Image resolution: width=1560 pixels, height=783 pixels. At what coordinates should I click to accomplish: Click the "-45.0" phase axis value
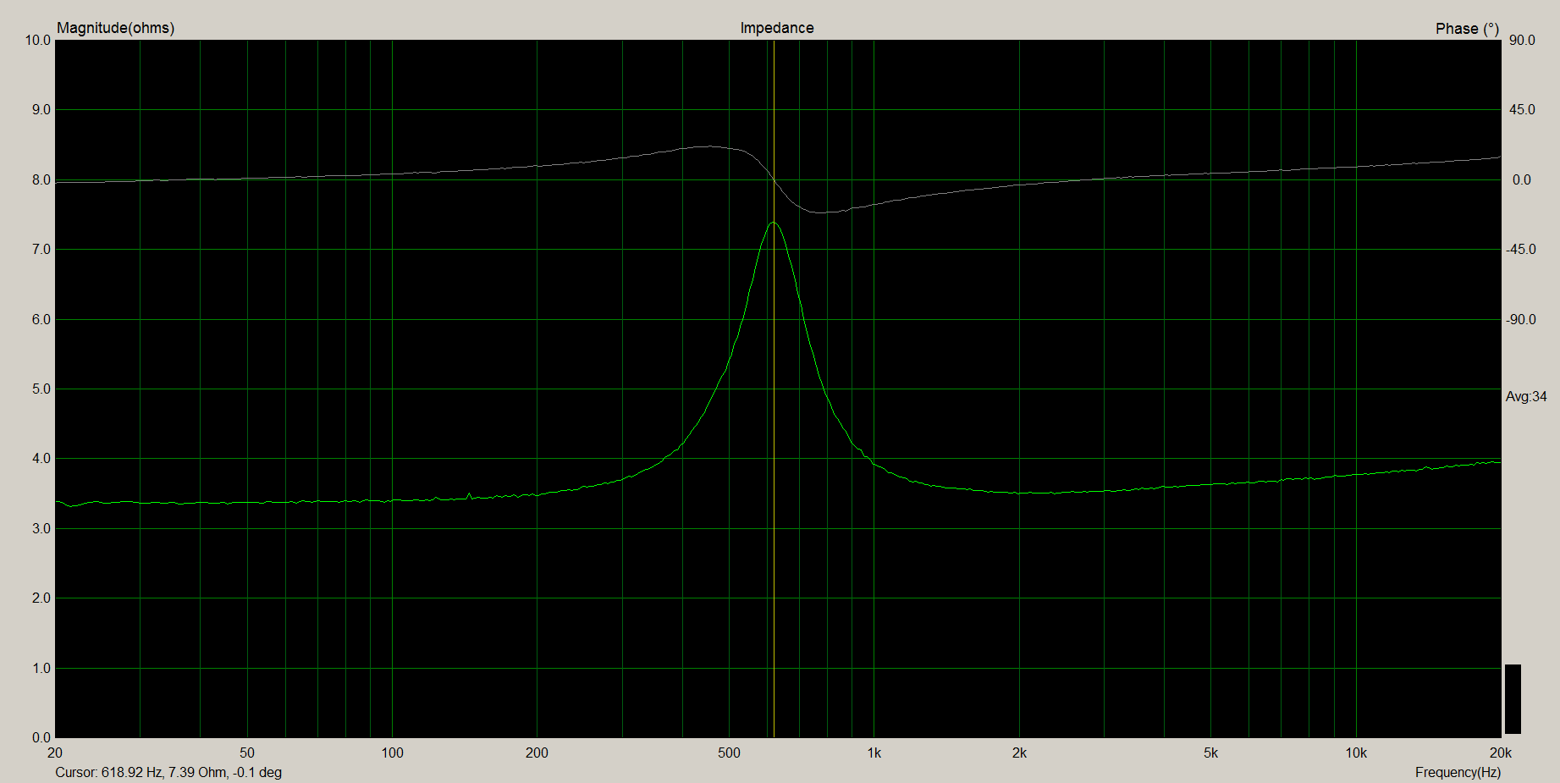pos(1520,250)
